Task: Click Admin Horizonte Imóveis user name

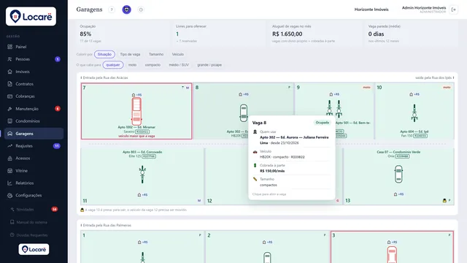Action: point(424,8)
